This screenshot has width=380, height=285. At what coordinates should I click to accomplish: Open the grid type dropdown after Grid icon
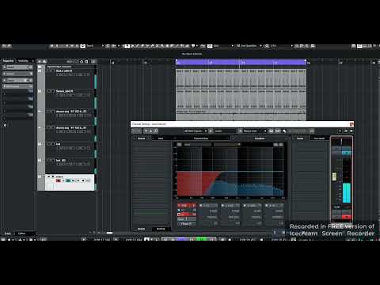point(223,46)
